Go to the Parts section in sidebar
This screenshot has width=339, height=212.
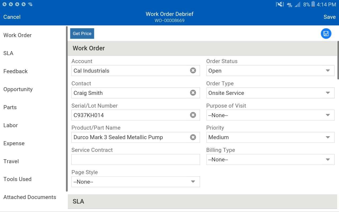pyautogui.click(x=10, y=107)
